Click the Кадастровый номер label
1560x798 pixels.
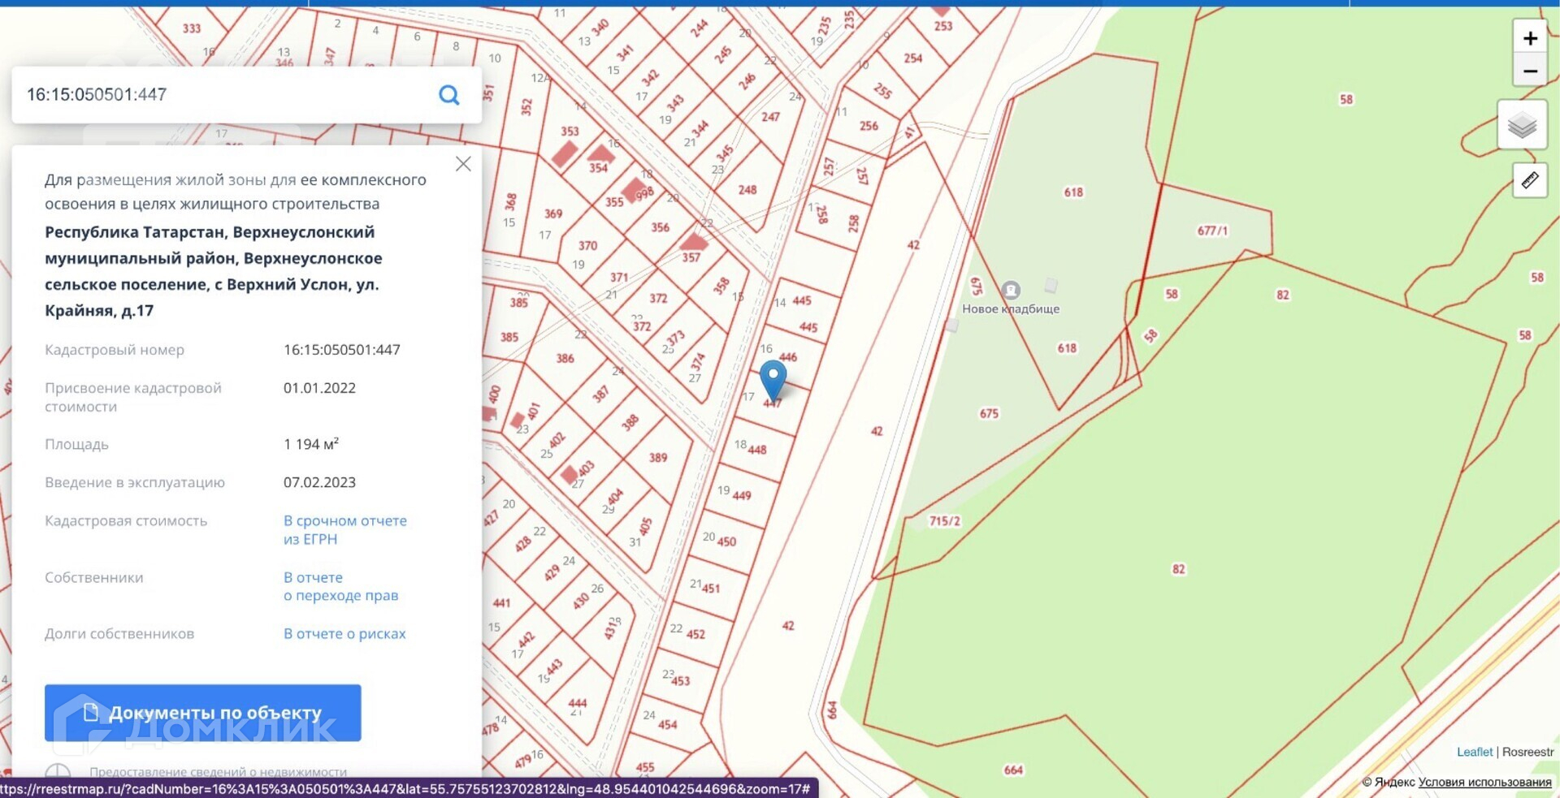[x=115, y=350]
